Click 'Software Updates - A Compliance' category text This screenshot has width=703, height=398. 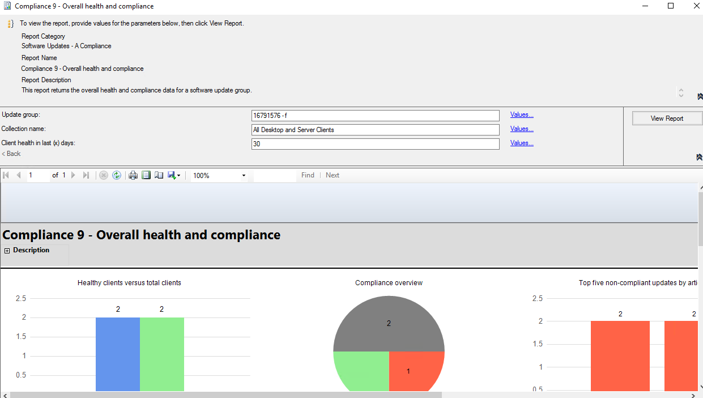point(66,46)
